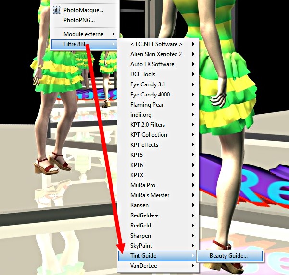Open the KPT 2.0 Filters submenu
Image resolution: width=289 pixels, height=275 pixels.
[x=158, y=125]
